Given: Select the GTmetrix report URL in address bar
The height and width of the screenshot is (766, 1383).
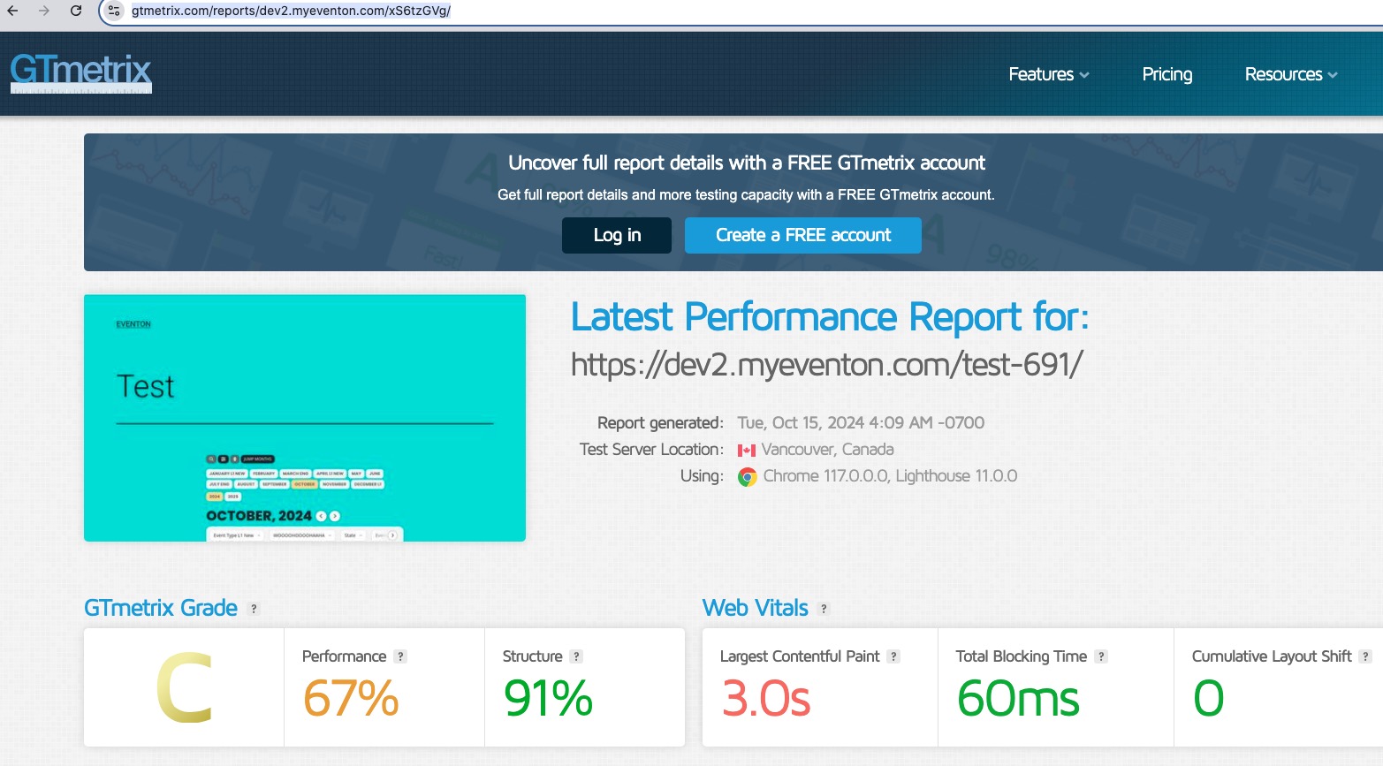Looking at the screenshot, I should pyautogui.click(x=291, y=11).
